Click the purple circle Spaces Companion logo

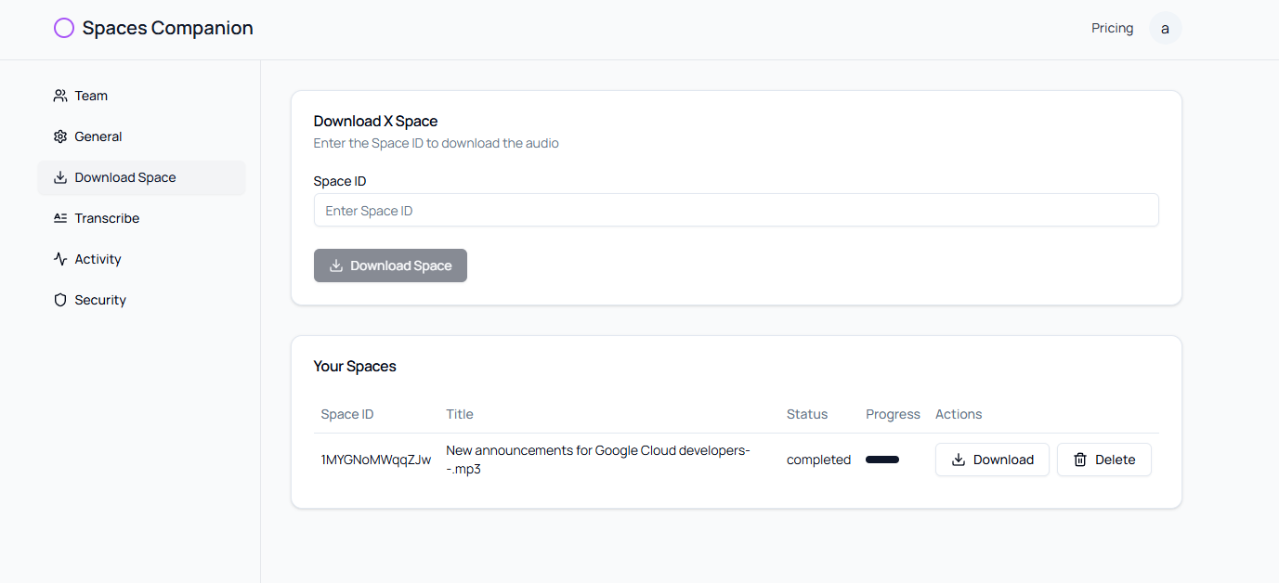tap(64, 28)
